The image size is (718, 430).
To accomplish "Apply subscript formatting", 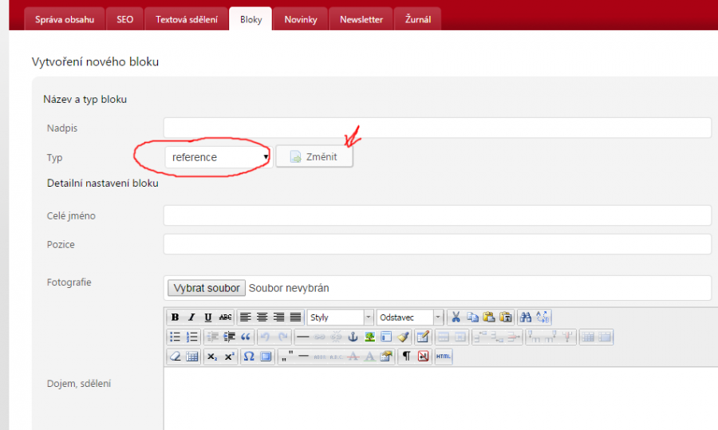I will coord(212,357).
